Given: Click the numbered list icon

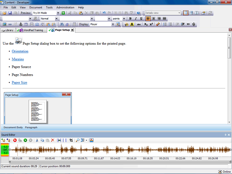Looking at the screenshot, I should pyautogui.click(x=165, y=24).
